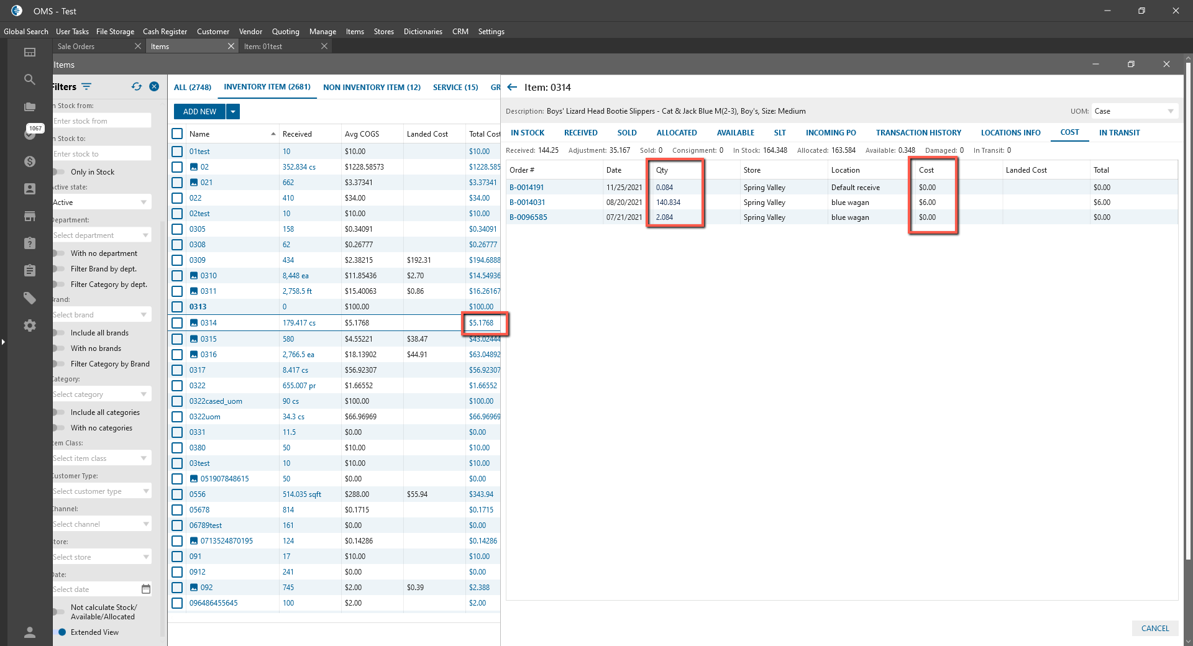Click the dollar sign sidebar icon
The width and height of the screenshot is (1193, 646).
click(x=29, y=161)
